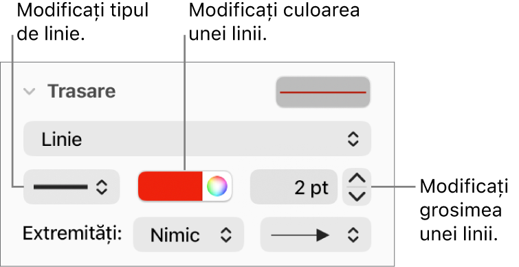519x267 pixels.
Task: Click the arrowhead line icon
Action: (x=300, y=235)
